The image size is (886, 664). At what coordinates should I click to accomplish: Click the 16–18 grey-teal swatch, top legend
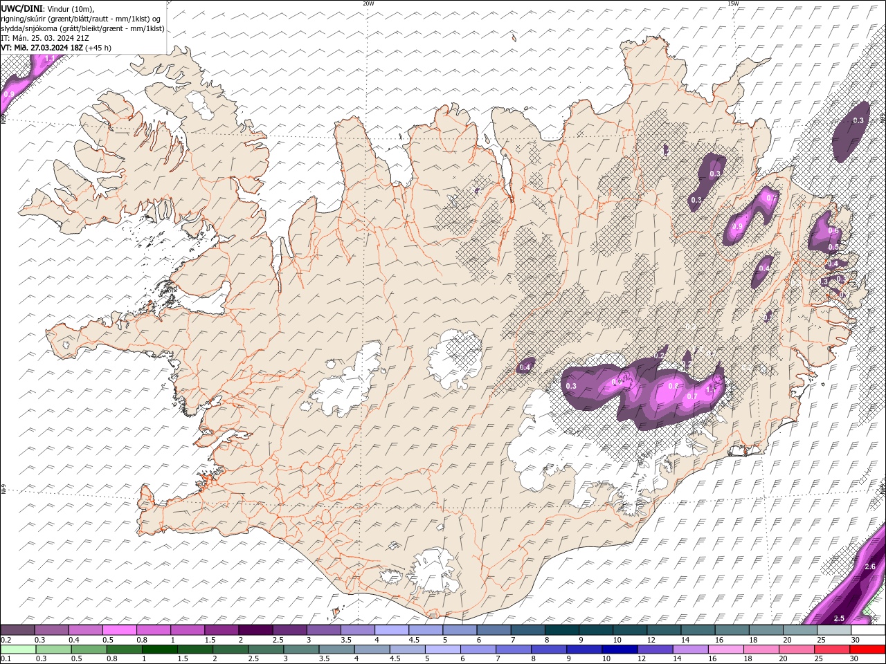732,630
